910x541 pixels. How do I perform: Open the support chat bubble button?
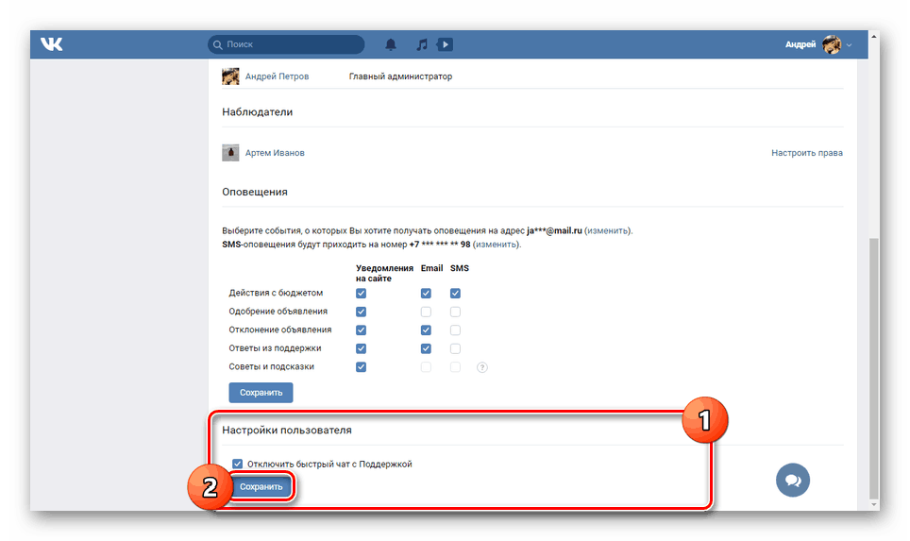(x=793, y=480)
